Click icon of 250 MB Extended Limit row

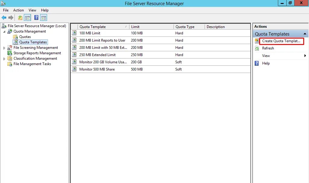tap(74, 55)
